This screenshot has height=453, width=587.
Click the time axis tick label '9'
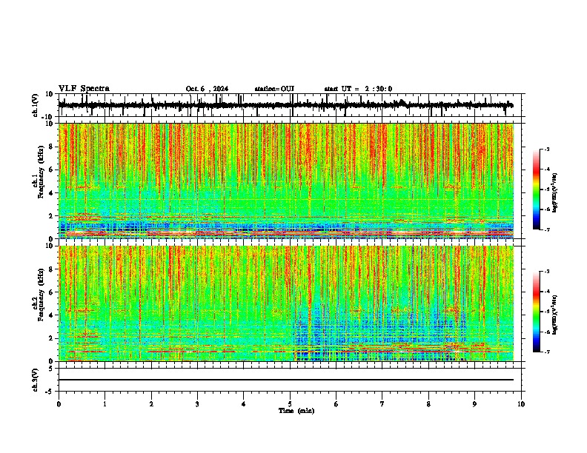(x=475, y=404)
